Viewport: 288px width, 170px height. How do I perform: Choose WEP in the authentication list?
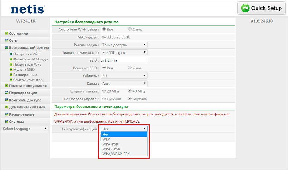[106, 139]
